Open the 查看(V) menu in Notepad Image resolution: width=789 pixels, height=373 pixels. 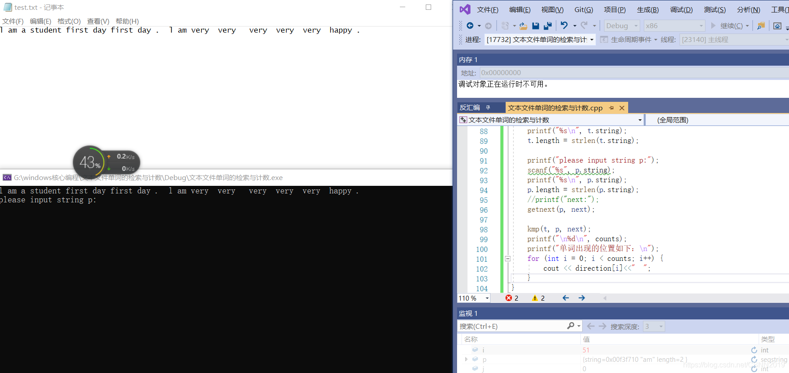[x=98, y=21]
